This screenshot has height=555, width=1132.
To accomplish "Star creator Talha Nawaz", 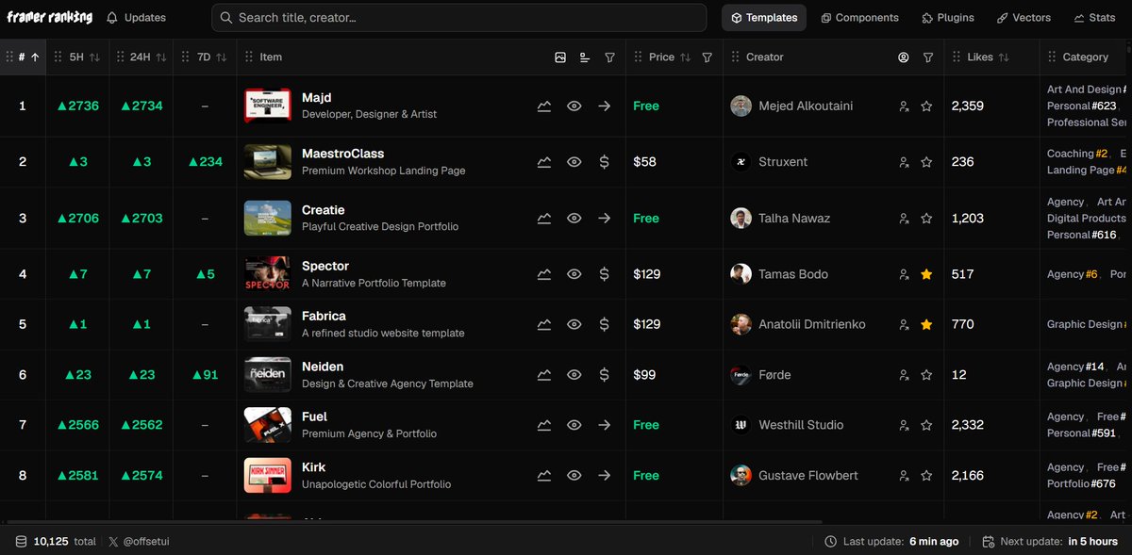I will click(x=926, y=219).
